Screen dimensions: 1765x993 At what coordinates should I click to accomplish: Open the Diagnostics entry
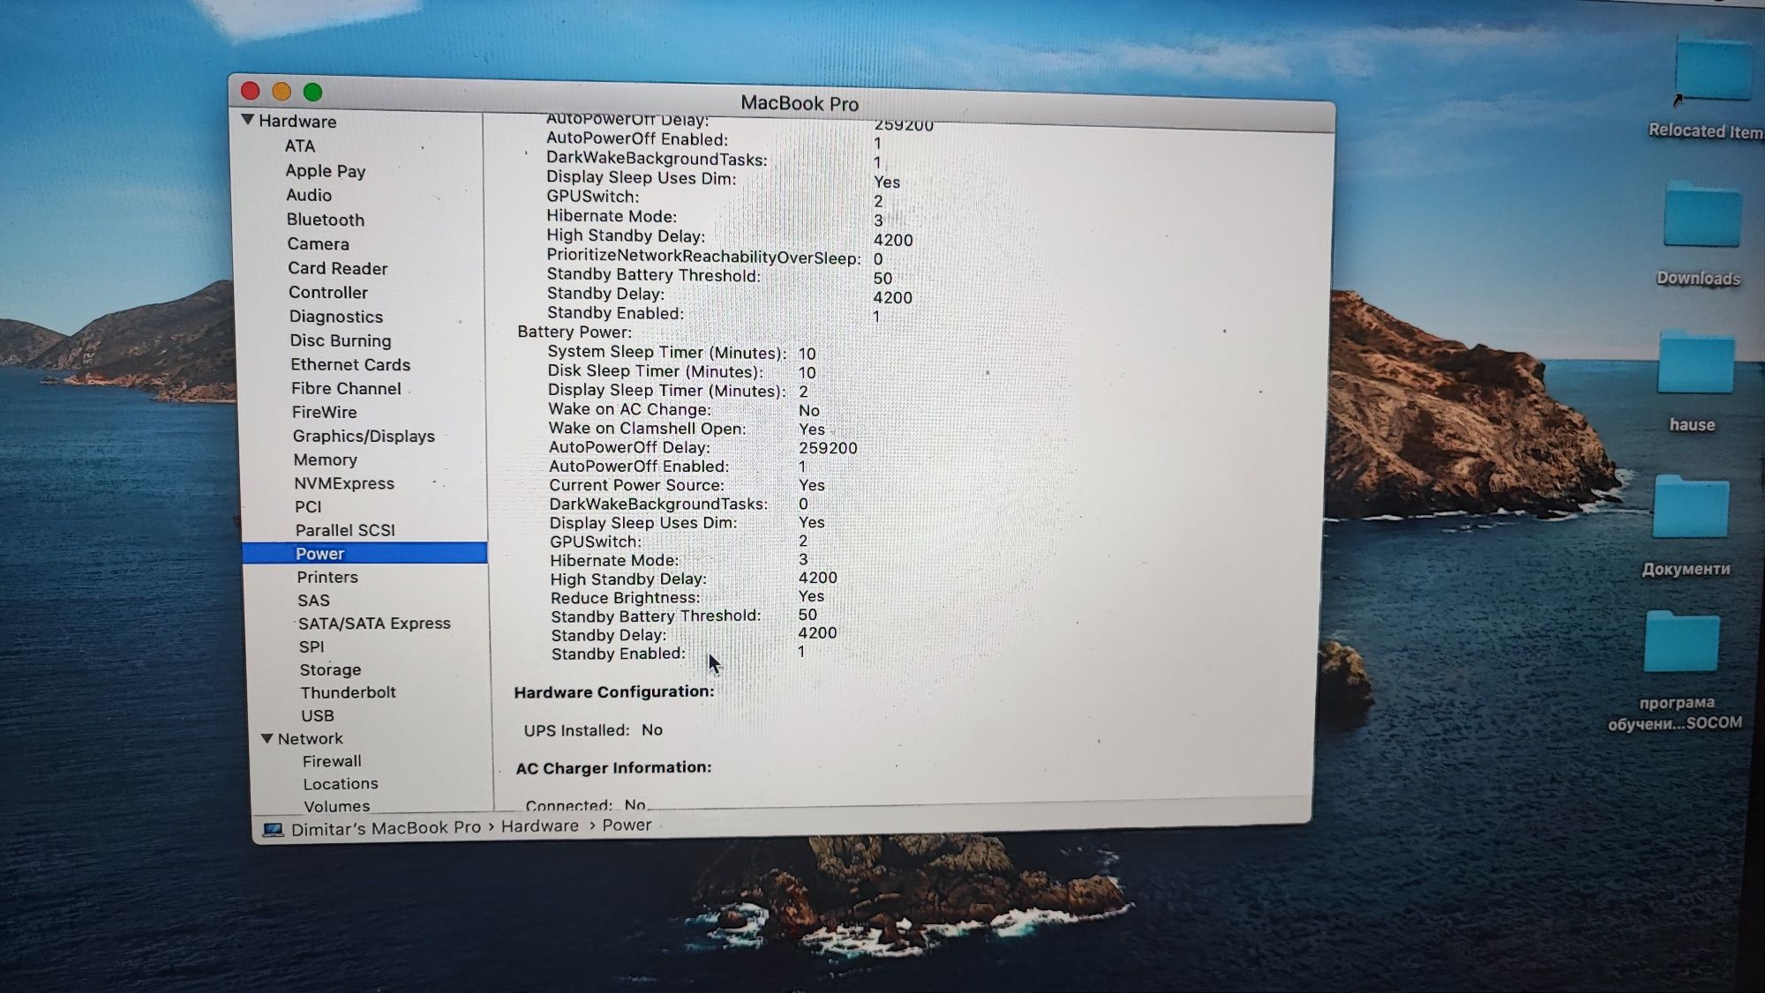point(336,317)
